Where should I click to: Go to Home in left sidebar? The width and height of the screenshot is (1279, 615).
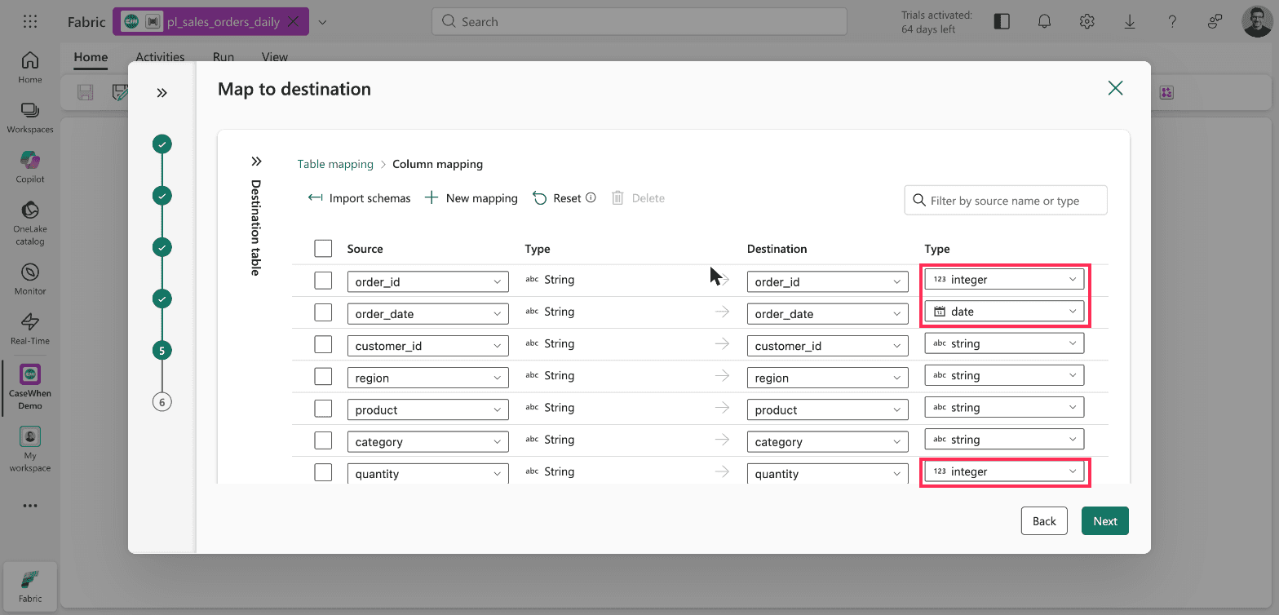[30, 67]
